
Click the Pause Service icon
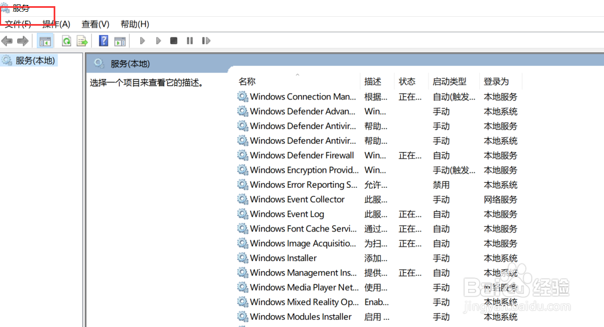[x=189, y=40]
